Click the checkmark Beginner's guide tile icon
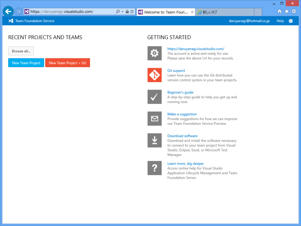This screenshot has height=226, width=301. coord(155,97)
